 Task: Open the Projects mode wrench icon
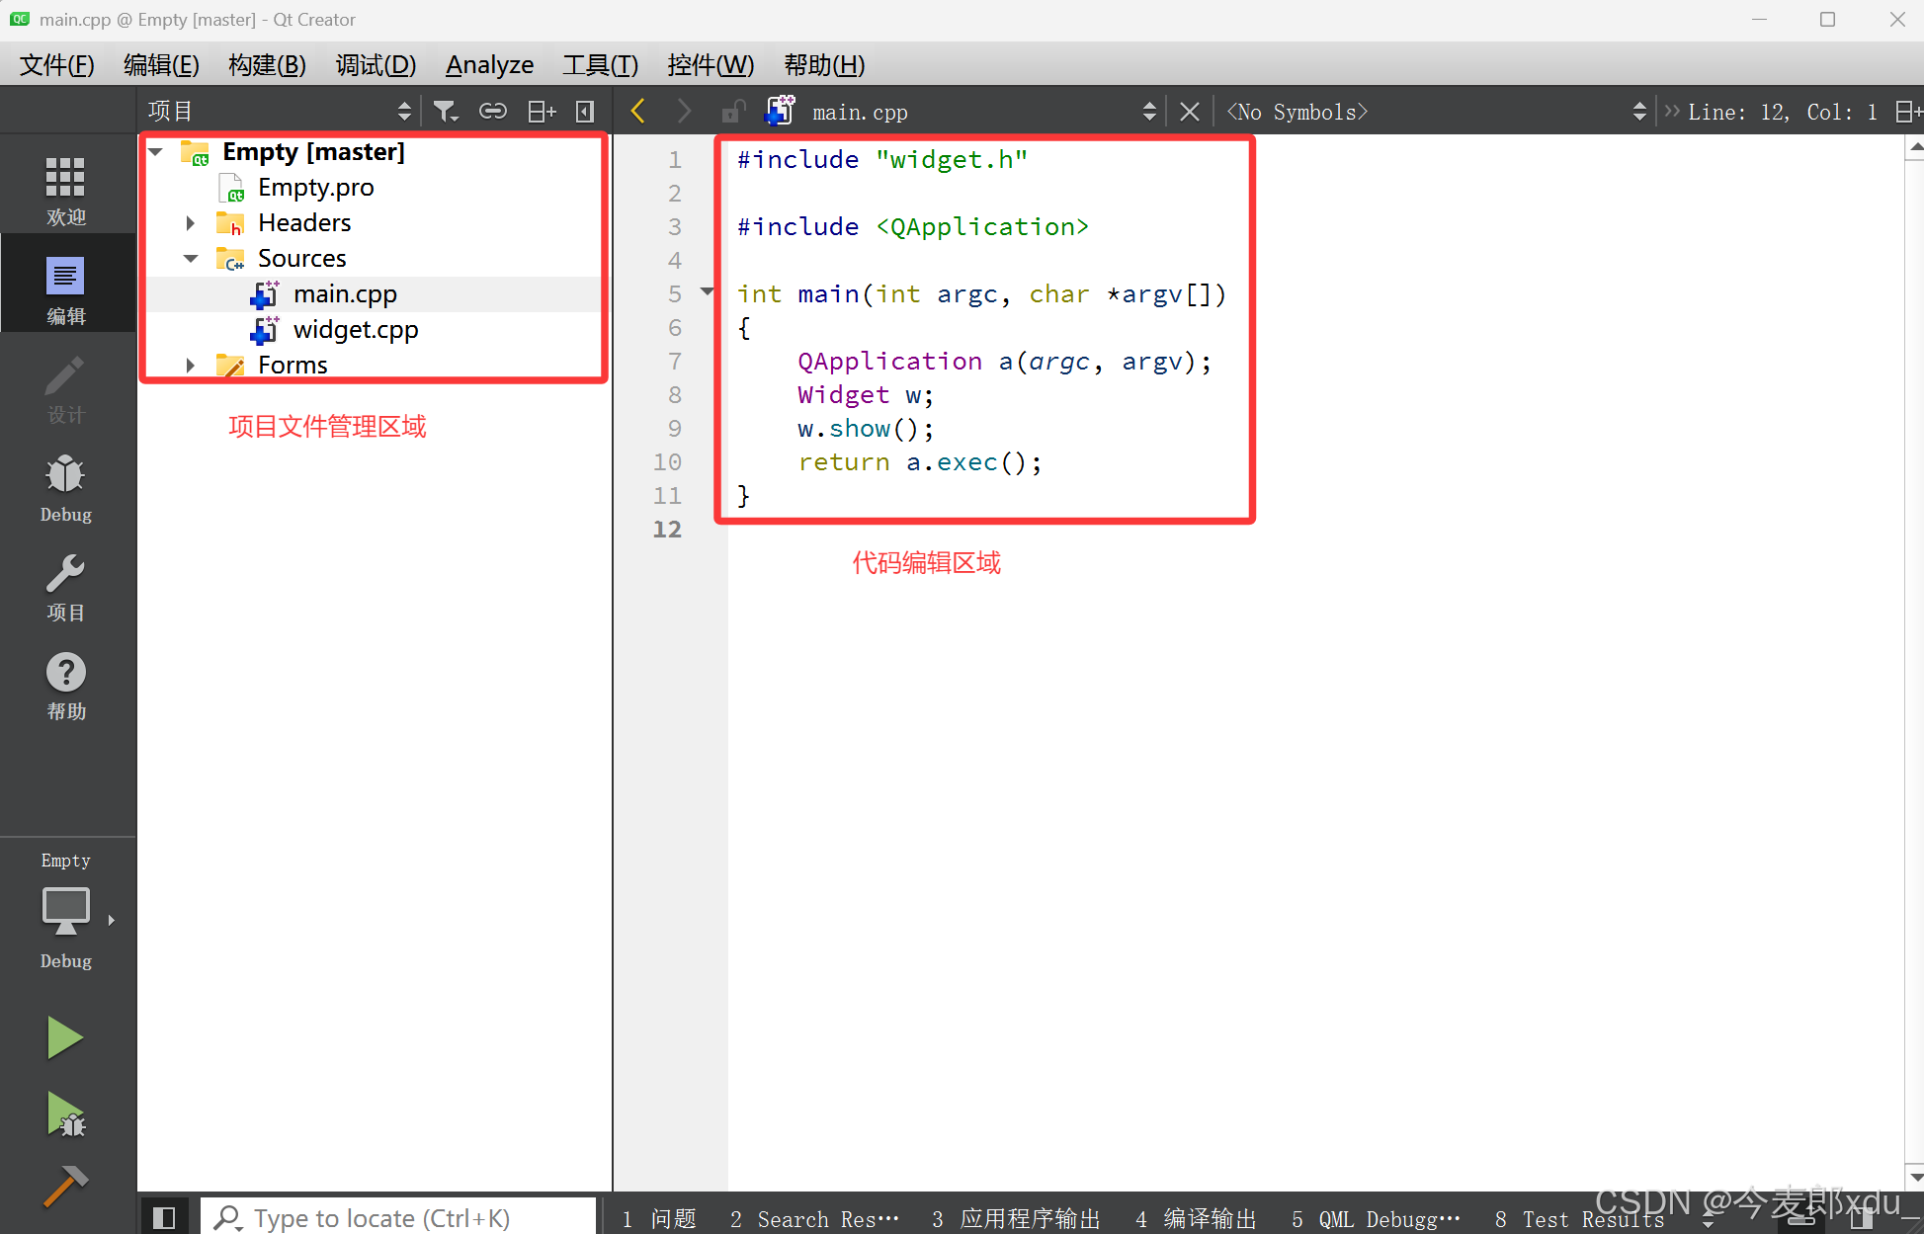[65, 586]
